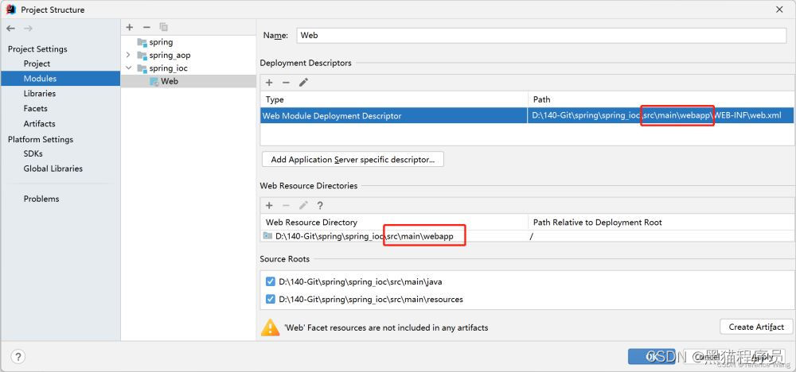The height and width of the screenshot is (372, 796).
Task: Uncheck the src\main\resources source root
Action: tap(270, 300)
